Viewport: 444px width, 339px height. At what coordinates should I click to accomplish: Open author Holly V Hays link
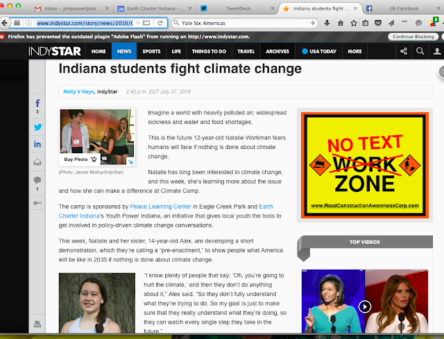[78, 92]
